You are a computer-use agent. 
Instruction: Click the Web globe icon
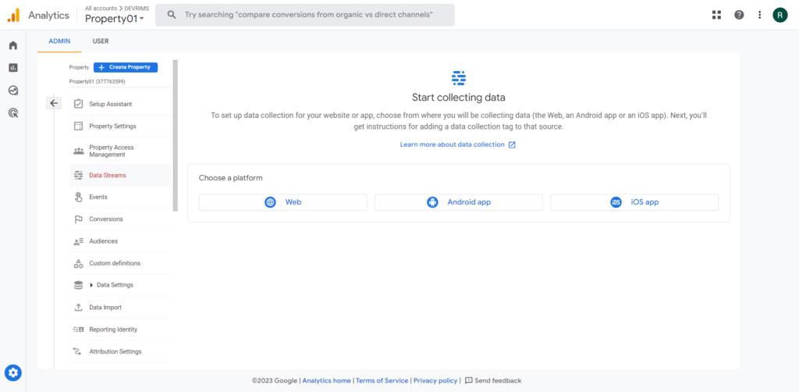click(270, 202)
